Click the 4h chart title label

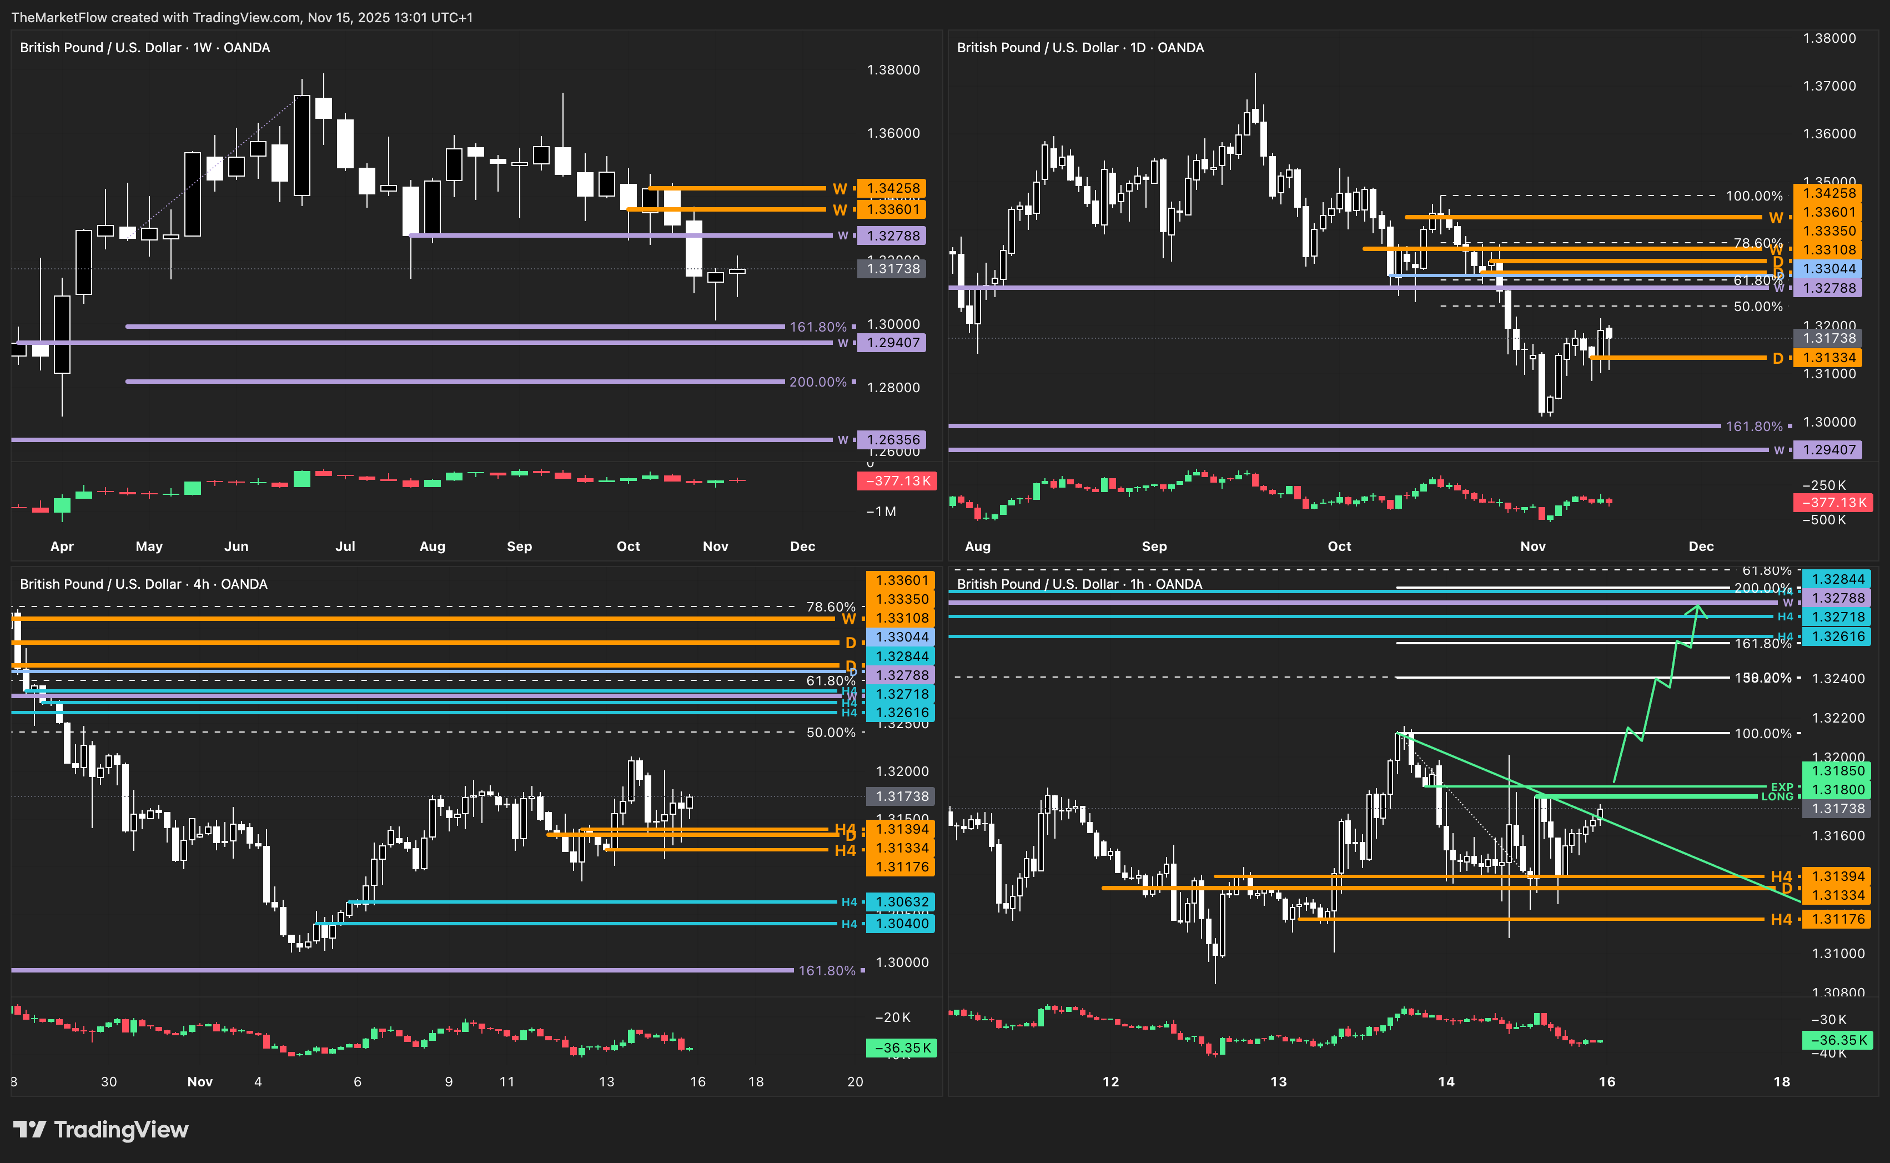143,584
